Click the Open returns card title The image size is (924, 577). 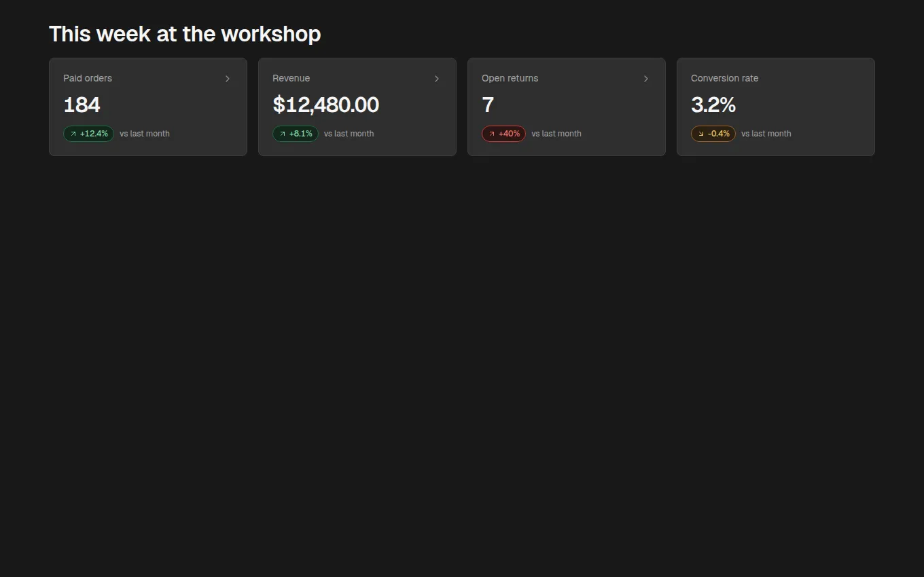pyautogui.click(x=510, y=78)
